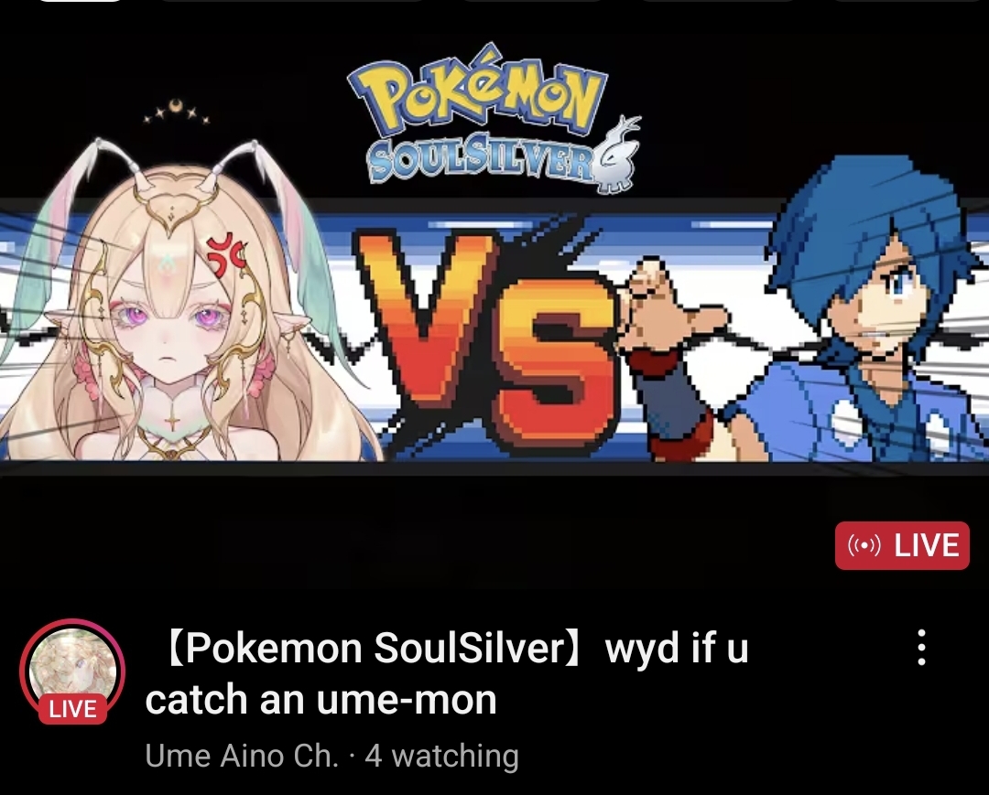Tap the 4 watching viewer count
The width and height of the screenshot is (989, 795).
click(441, 756)
